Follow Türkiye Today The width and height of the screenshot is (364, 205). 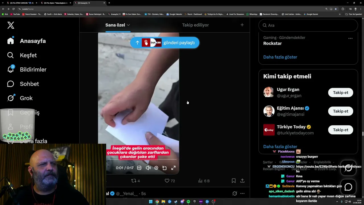coord(340,130)
